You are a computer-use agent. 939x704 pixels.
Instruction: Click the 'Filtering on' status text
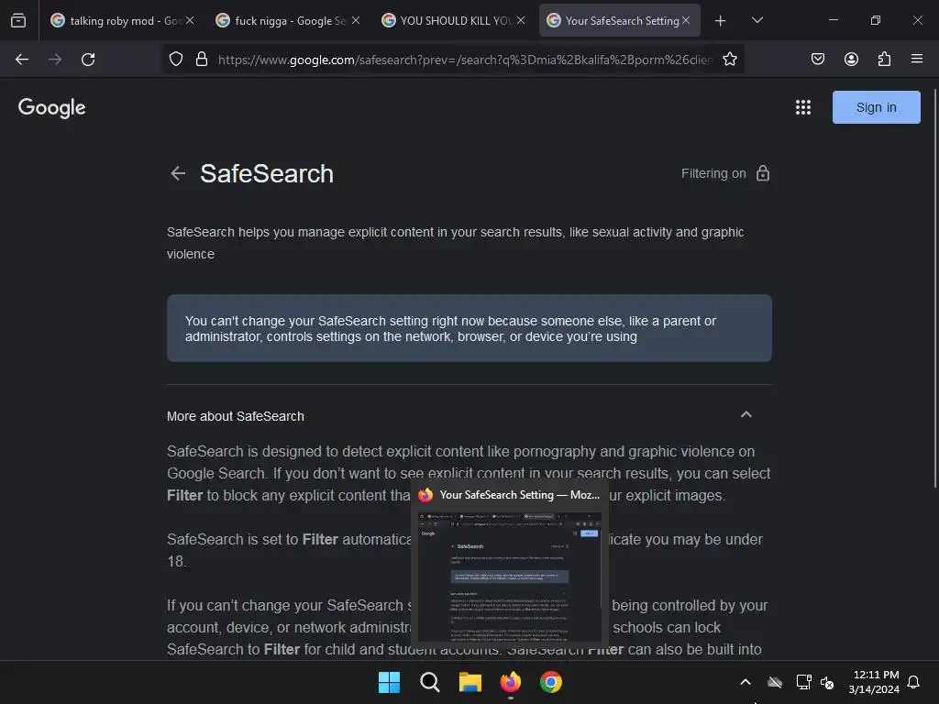click(x=713, y=173)
